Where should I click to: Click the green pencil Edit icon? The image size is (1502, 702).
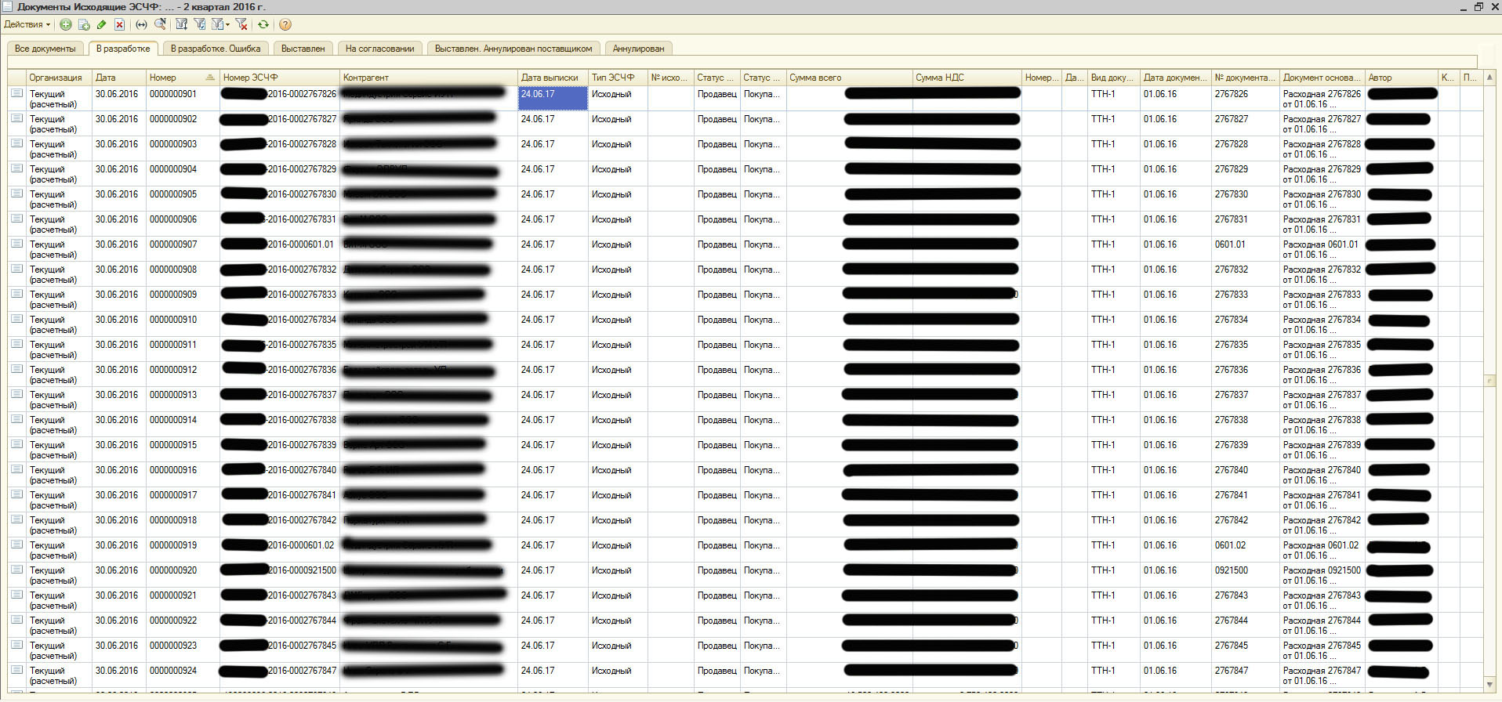coord(102,24)
